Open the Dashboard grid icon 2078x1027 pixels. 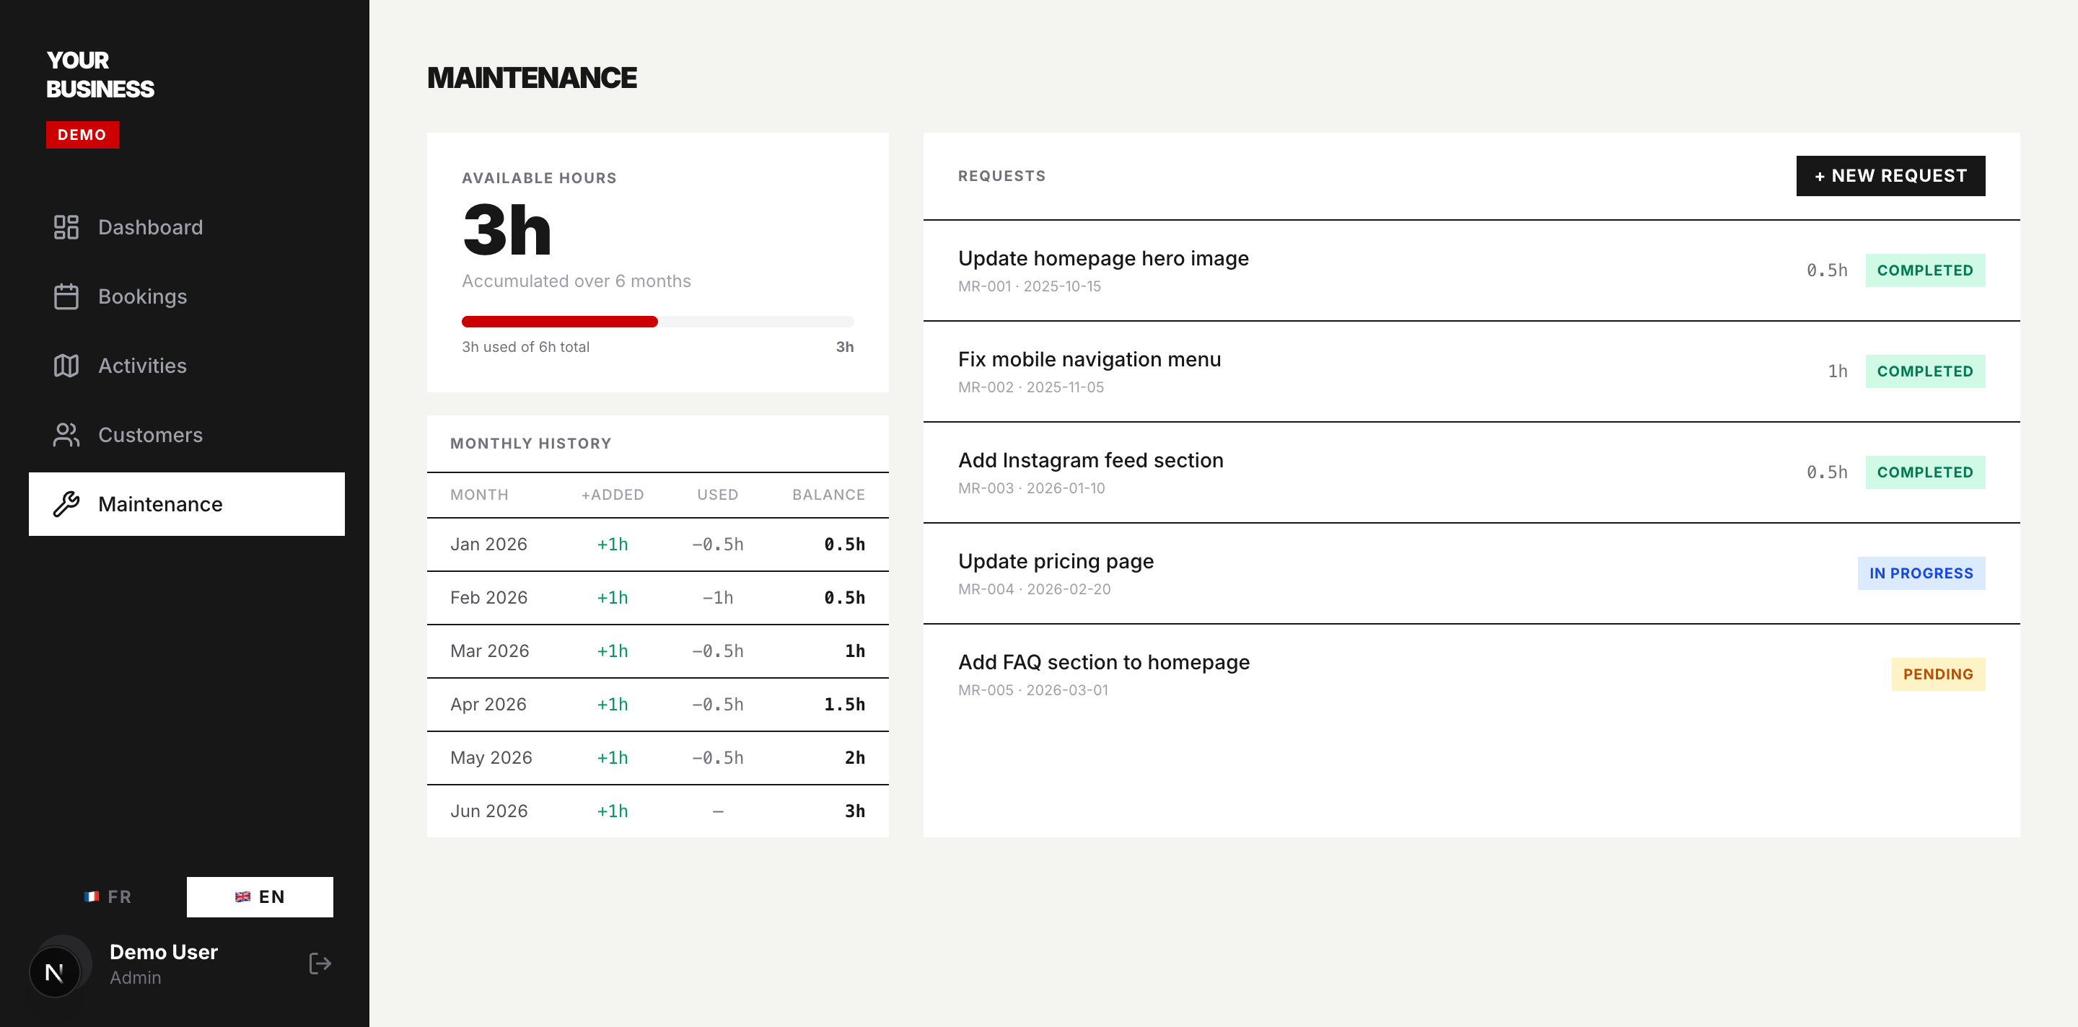66,227
